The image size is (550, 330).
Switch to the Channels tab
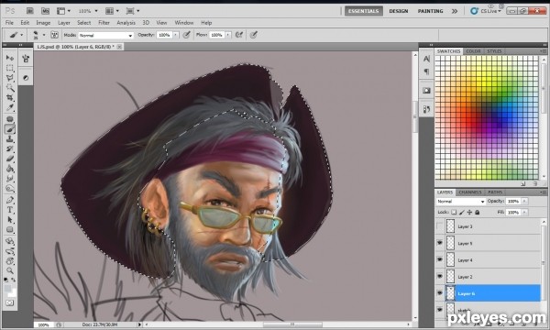[x=469, y=192]
